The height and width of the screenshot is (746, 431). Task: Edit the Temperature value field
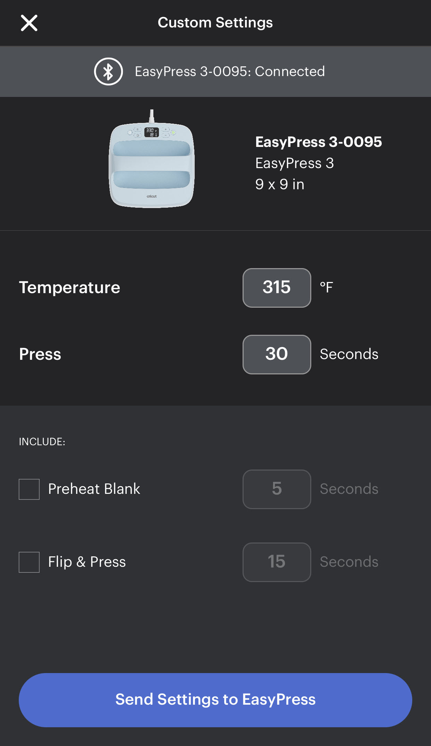(277, 288)
